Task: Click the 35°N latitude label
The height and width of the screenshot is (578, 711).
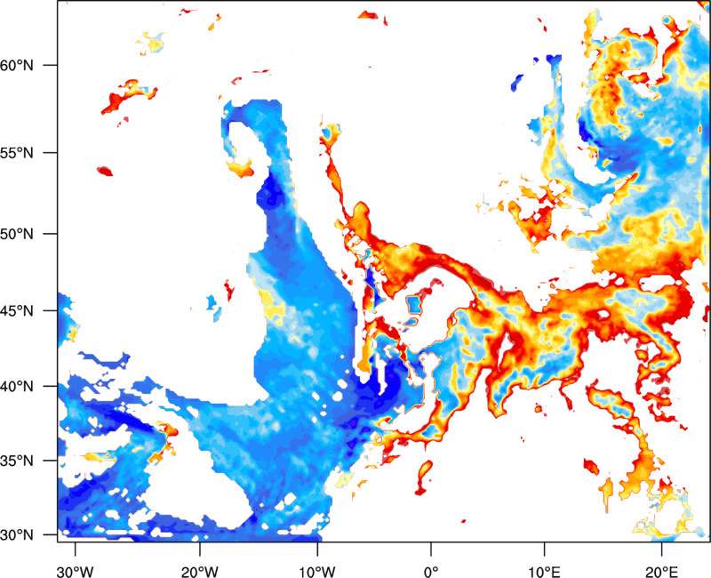Action: point(17,461)
